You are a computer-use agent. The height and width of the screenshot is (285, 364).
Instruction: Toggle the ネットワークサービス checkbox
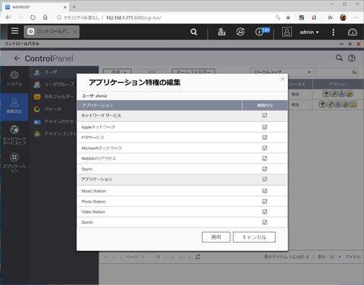tap(265, 115)
